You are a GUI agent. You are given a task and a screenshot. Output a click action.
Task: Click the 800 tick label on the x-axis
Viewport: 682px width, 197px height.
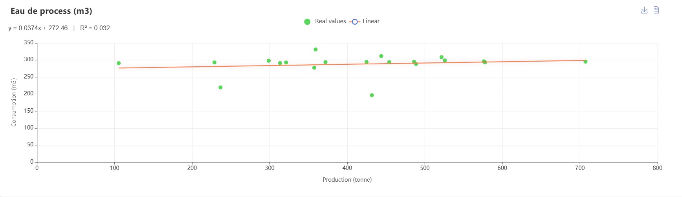[x=657, y=168]
